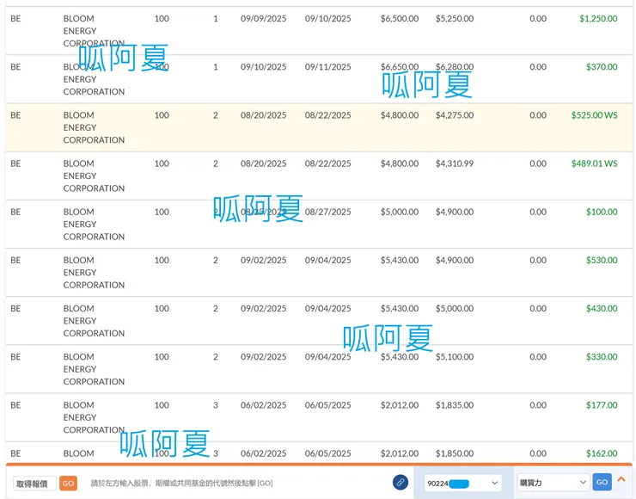Screen dimensions: 636x499
Task: Click the $530.00 gain value
Action: (x=602, y=261)
